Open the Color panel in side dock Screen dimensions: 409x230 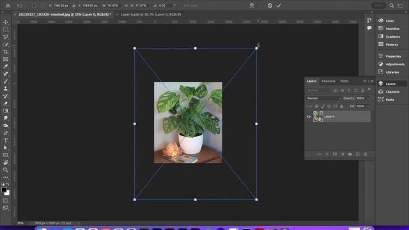390,20
